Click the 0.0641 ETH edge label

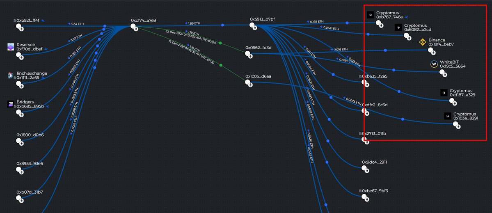click(x=331, y=28)
